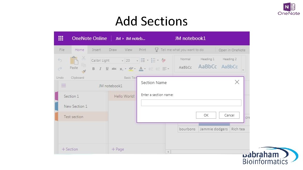Viewport: 303px width, 170px height.
Task: Select Test section in list
Action: point(83,116)
